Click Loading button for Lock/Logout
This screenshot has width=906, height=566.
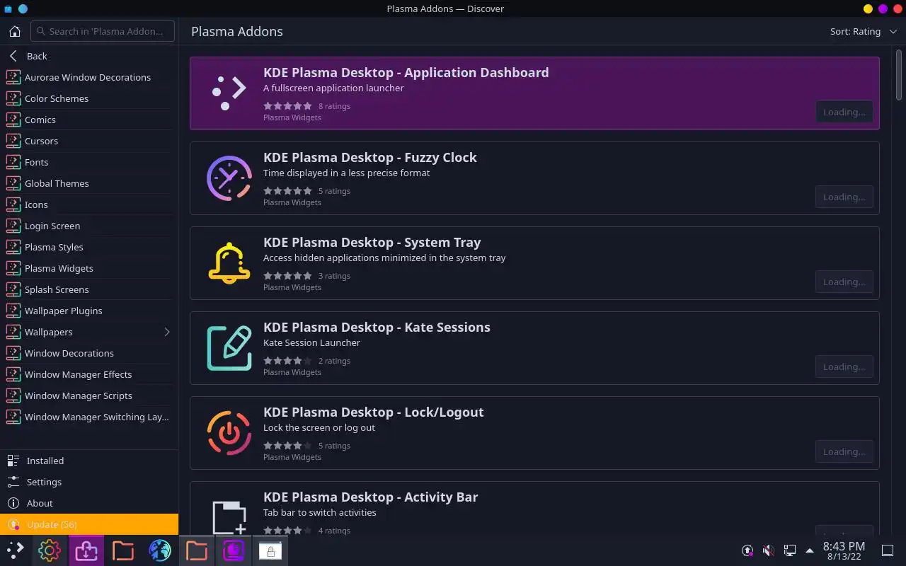point(844,451)
